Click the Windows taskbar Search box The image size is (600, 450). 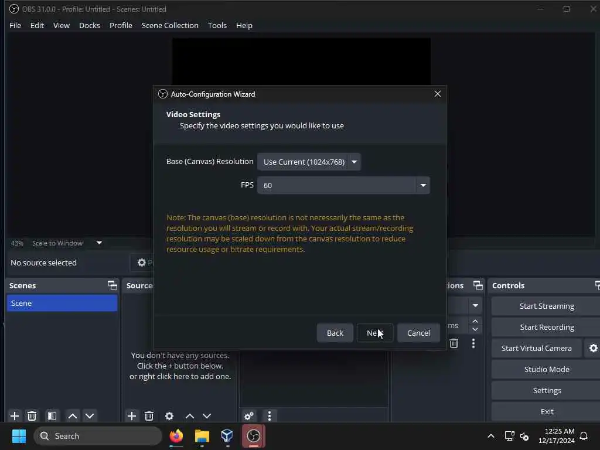98,436
